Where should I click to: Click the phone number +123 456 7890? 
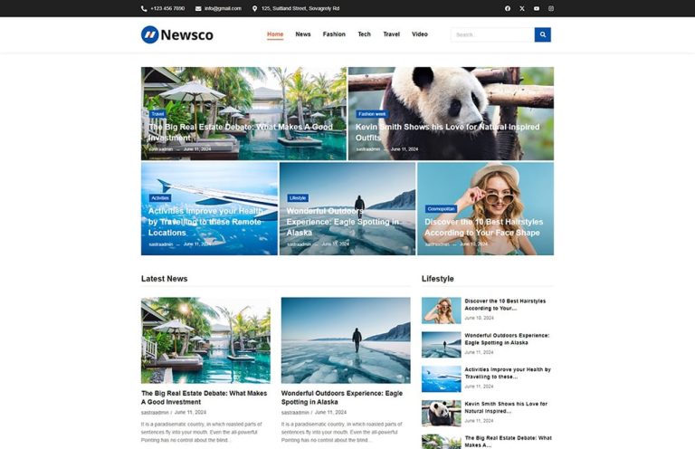tap(167, 8)
